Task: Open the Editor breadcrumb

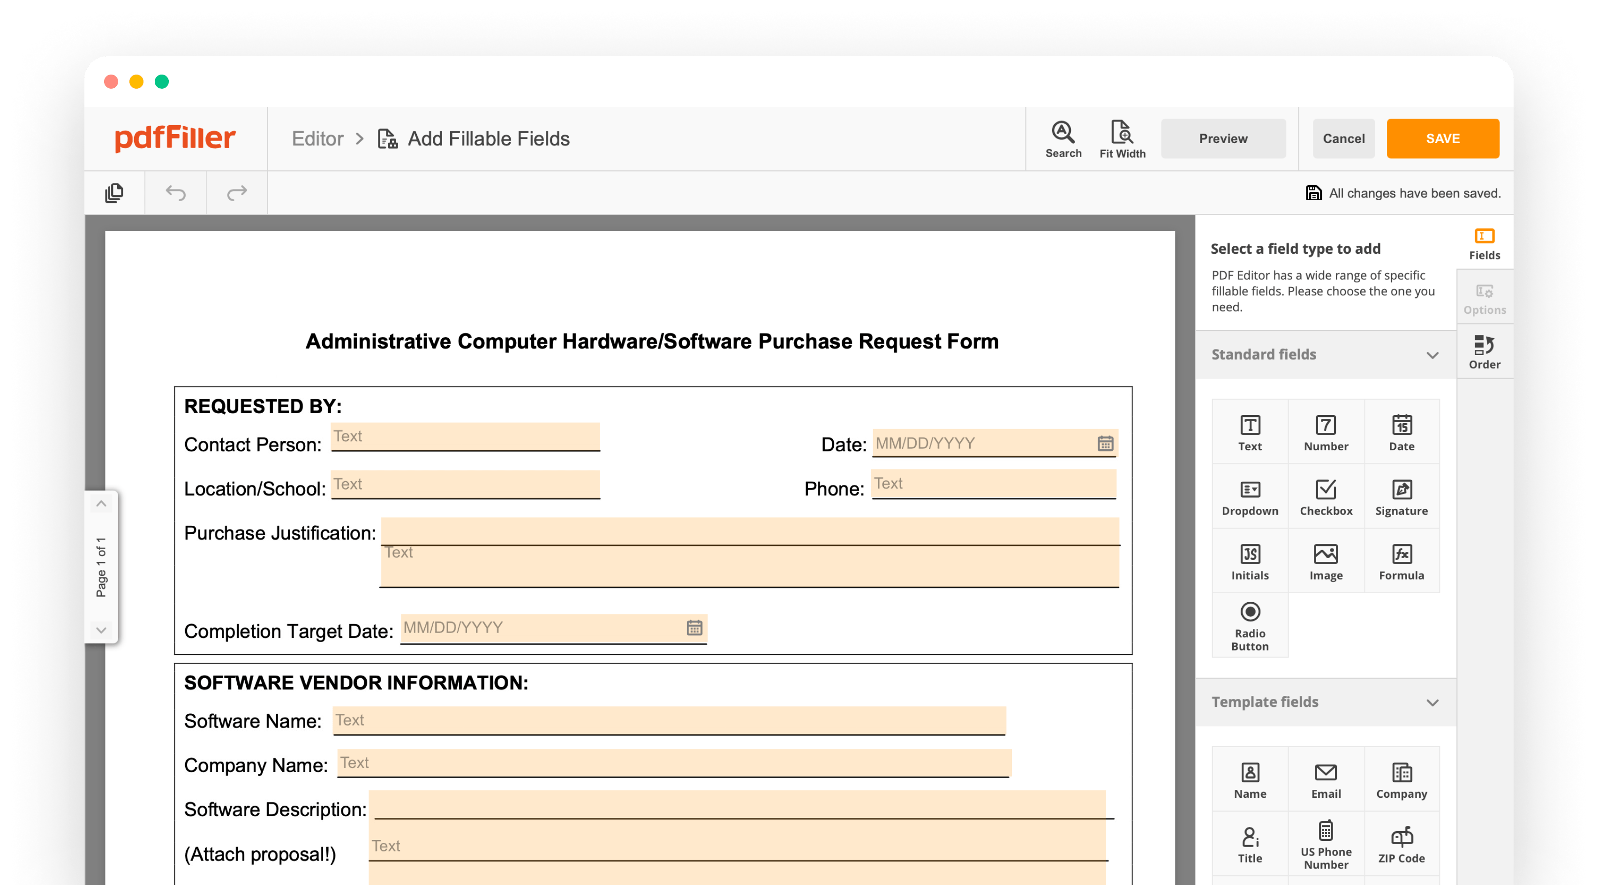Action: (x=318, y=138)
